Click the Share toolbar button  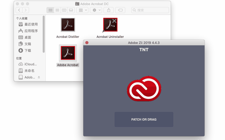109,10
